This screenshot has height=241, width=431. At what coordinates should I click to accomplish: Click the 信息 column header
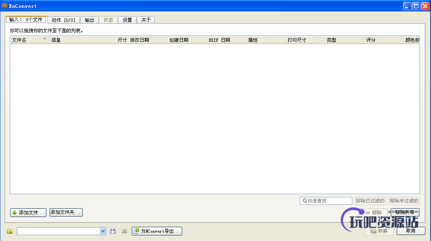click(69, 40)
